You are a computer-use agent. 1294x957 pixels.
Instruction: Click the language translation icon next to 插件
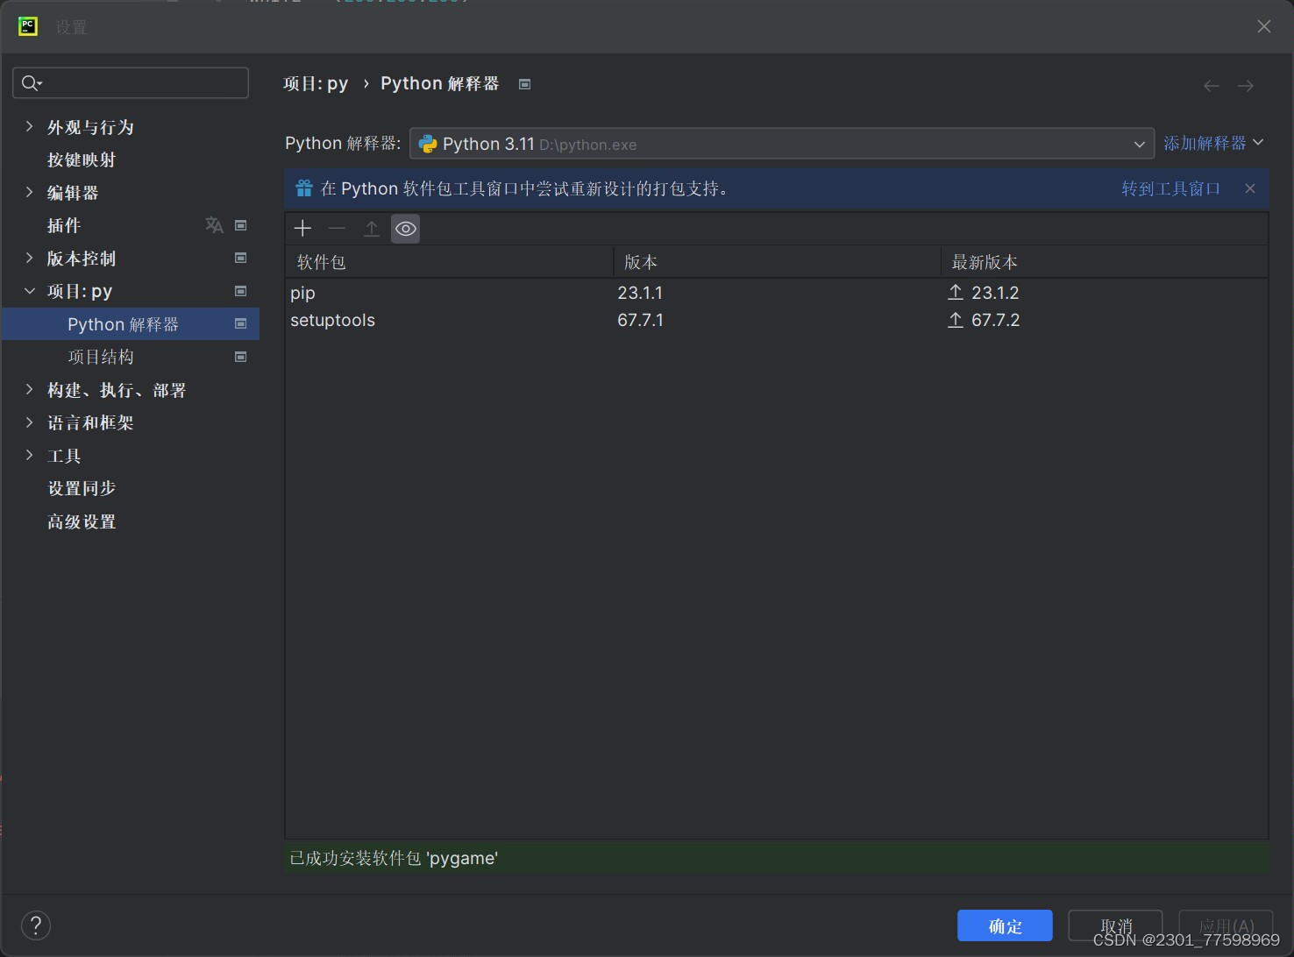[214, 225]
